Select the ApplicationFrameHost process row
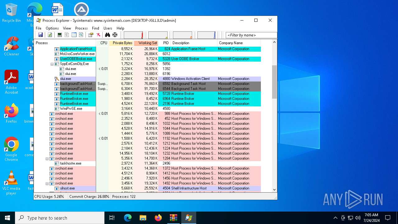Viewport: 398px width, 224px height. [x=147, y=49]
